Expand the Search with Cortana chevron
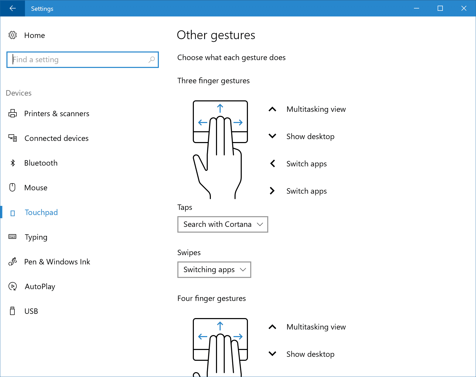476x377 pixels. click(259, 224)
